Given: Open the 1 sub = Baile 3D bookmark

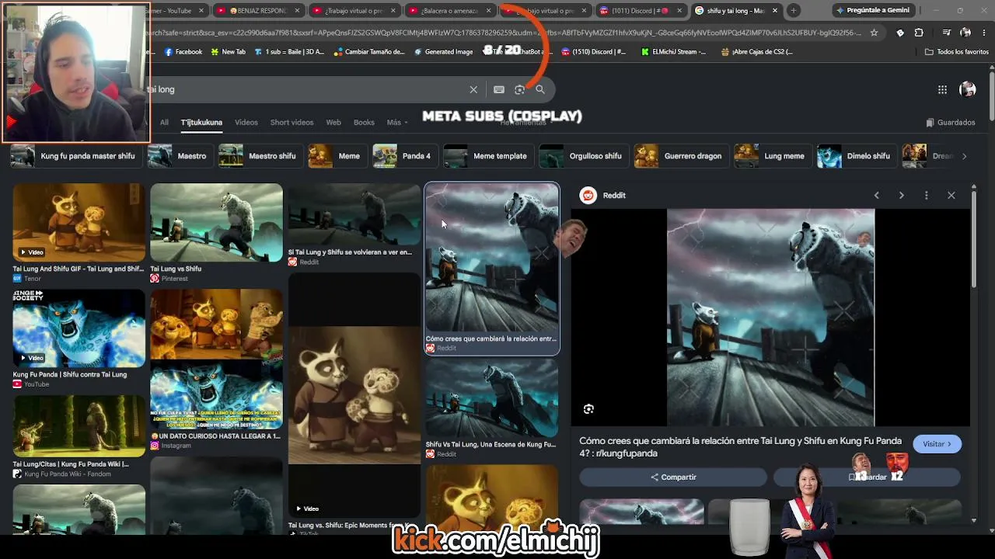Looking at the screenshot, I should pyautogui.click(x=288, y=52).
